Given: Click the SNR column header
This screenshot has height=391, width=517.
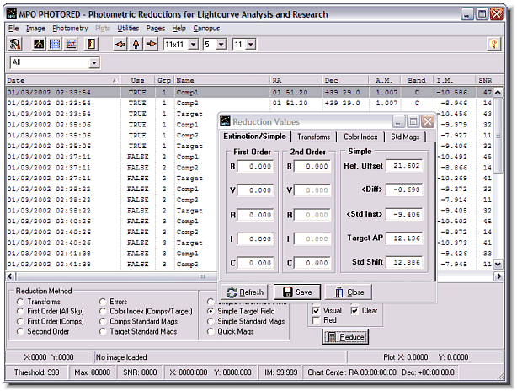Looking at the screenshot, I should [490, 80].
